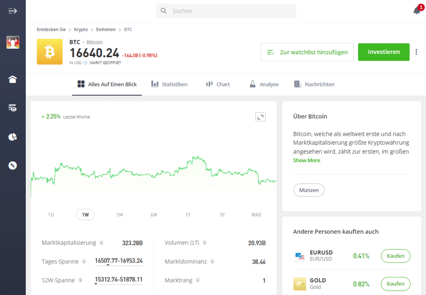
Task: Select the MAX chart range
Action: 256,215
